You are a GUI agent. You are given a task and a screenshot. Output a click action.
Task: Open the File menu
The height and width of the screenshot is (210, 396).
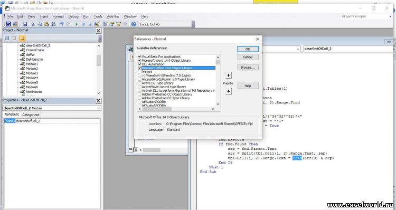[10, 16]
